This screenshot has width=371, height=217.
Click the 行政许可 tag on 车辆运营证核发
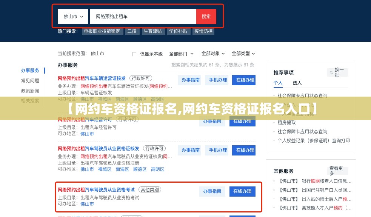(x=141, y=78)
